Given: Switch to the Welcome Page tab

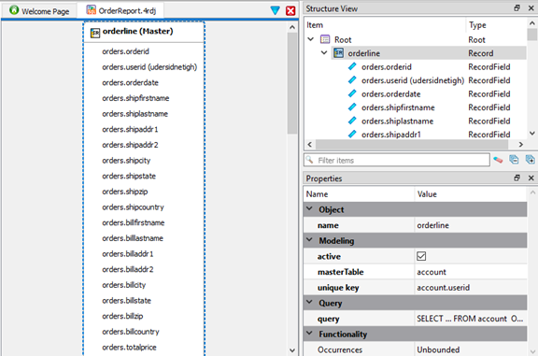Looking at the screenshot, I should [39, 11].
